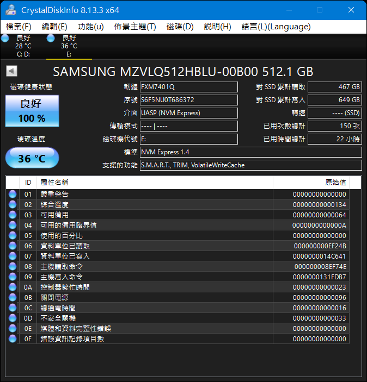The image size is (367, 382).
Task: Click the 36 °C temperature button
Action: [x=32, y=158]
